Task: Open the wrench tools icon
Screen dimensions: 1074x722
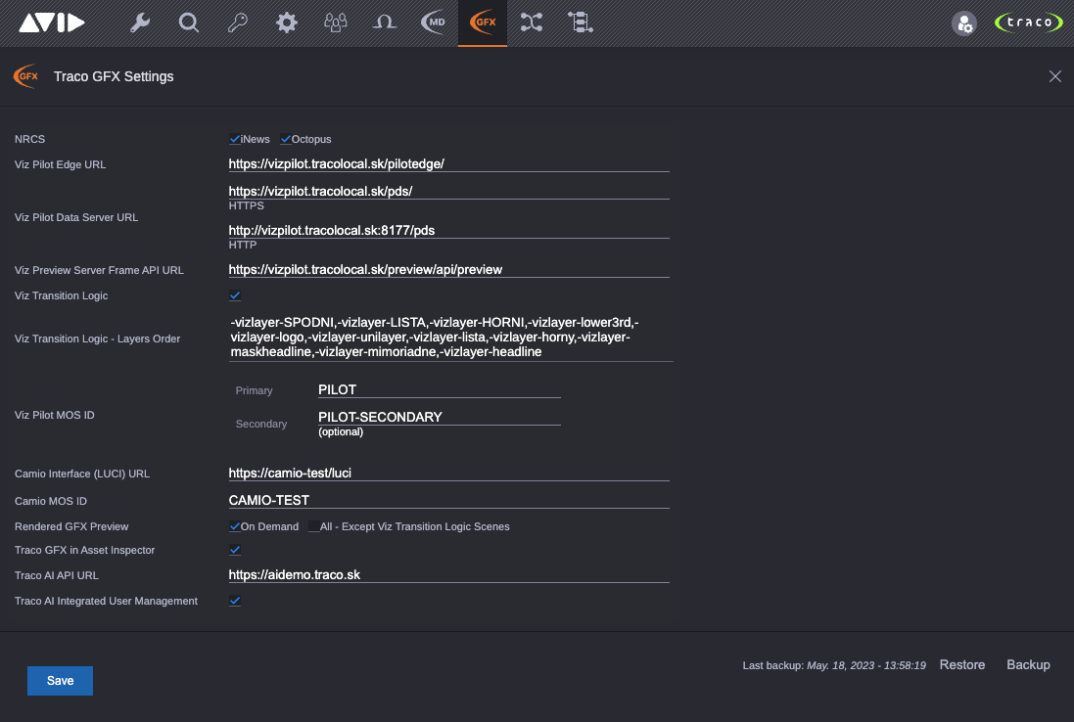Action: click(140, 23)
